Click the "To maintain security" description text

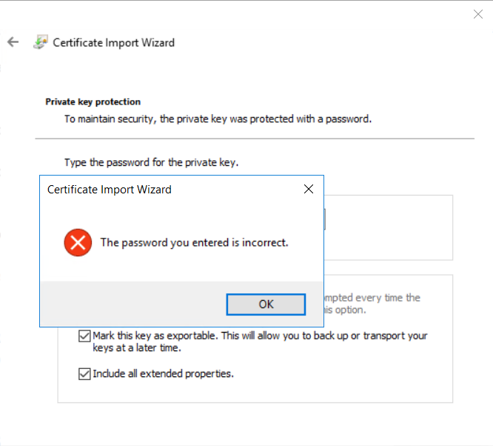pos(217,119)
